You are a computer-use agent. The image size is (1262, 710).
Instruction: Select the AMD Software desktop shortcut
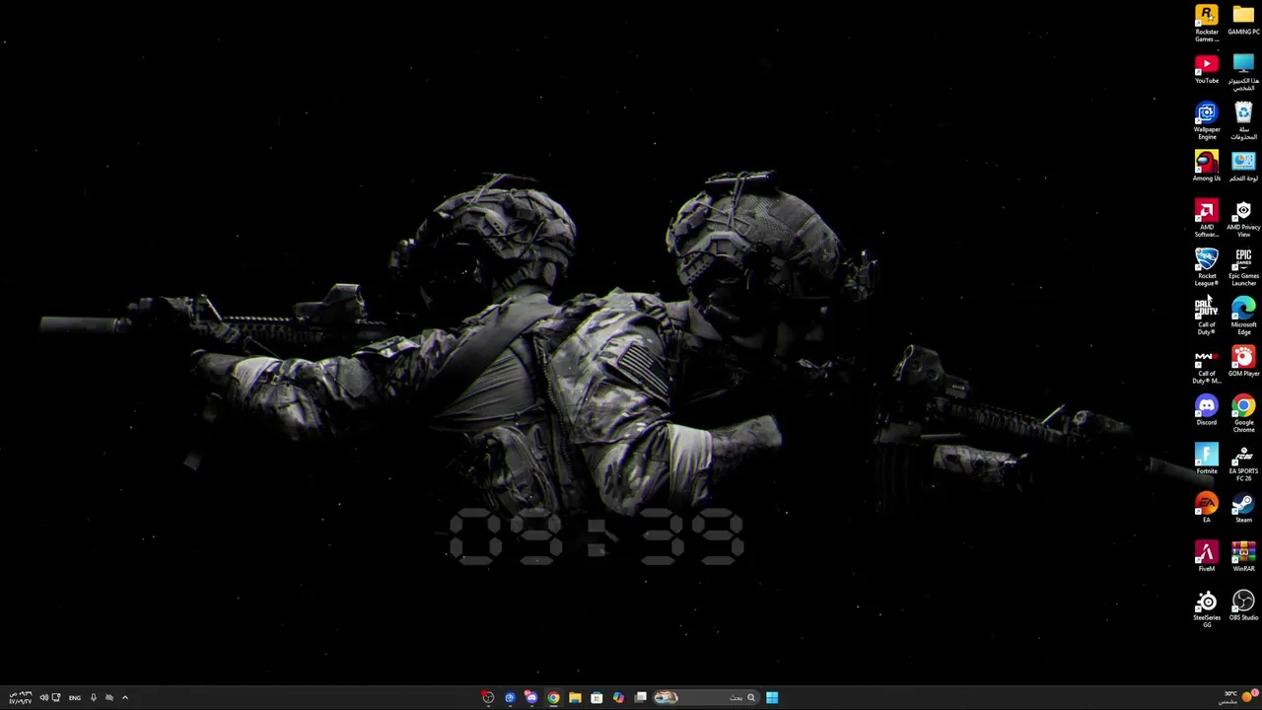click(x=1207, y=220)
